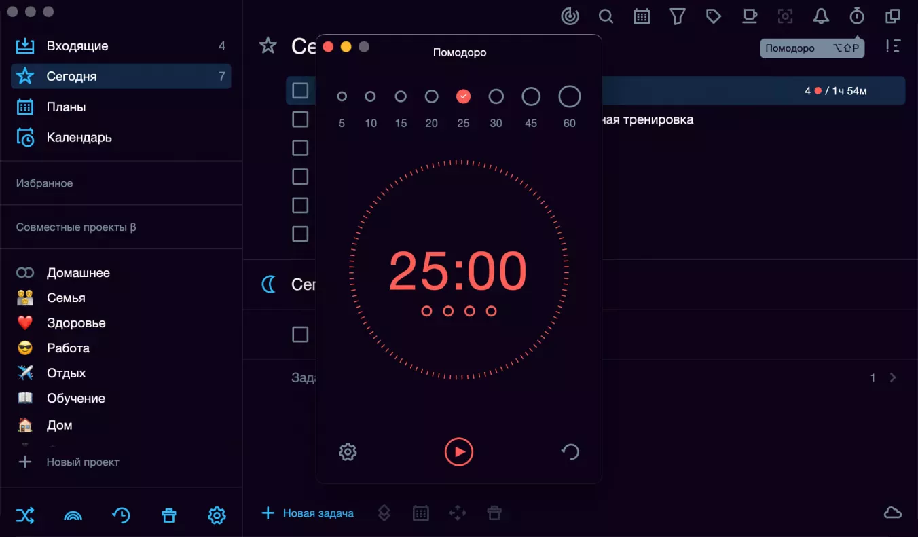Open the Здоровье project

[76, 322]
